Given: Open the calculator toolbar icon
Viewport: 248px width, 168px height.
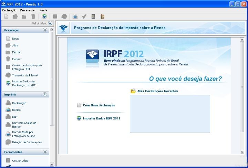Looking at the screenshot, I should [x=93, y=17].
